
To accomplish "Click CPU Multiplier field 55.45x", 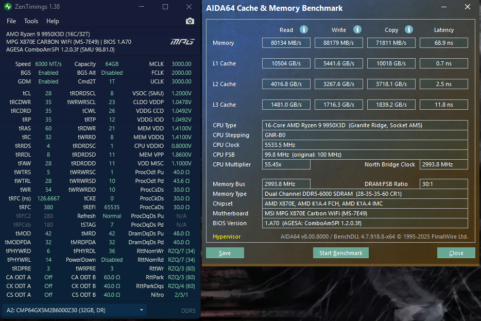I will (286, 164).
